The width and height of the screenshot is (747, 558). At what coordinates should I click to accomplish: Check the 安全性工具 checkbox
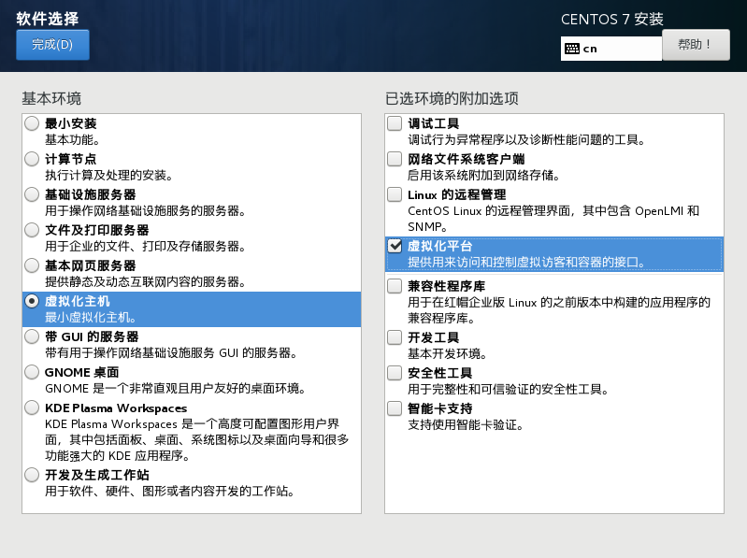pyautogui.click(x=395, y=373)
